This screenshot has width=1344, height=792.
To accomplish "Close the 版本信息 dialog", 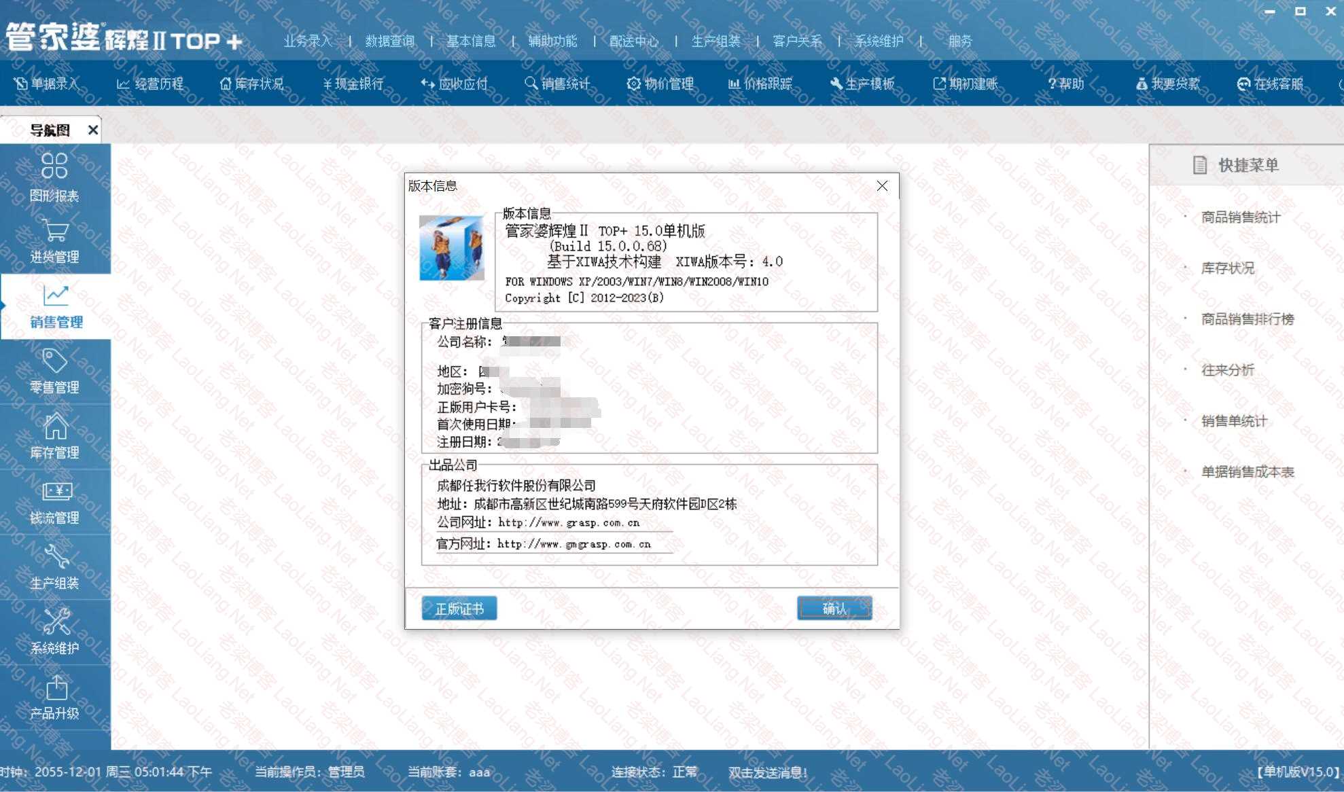I will pyautogui.click(x=882, y=185).
